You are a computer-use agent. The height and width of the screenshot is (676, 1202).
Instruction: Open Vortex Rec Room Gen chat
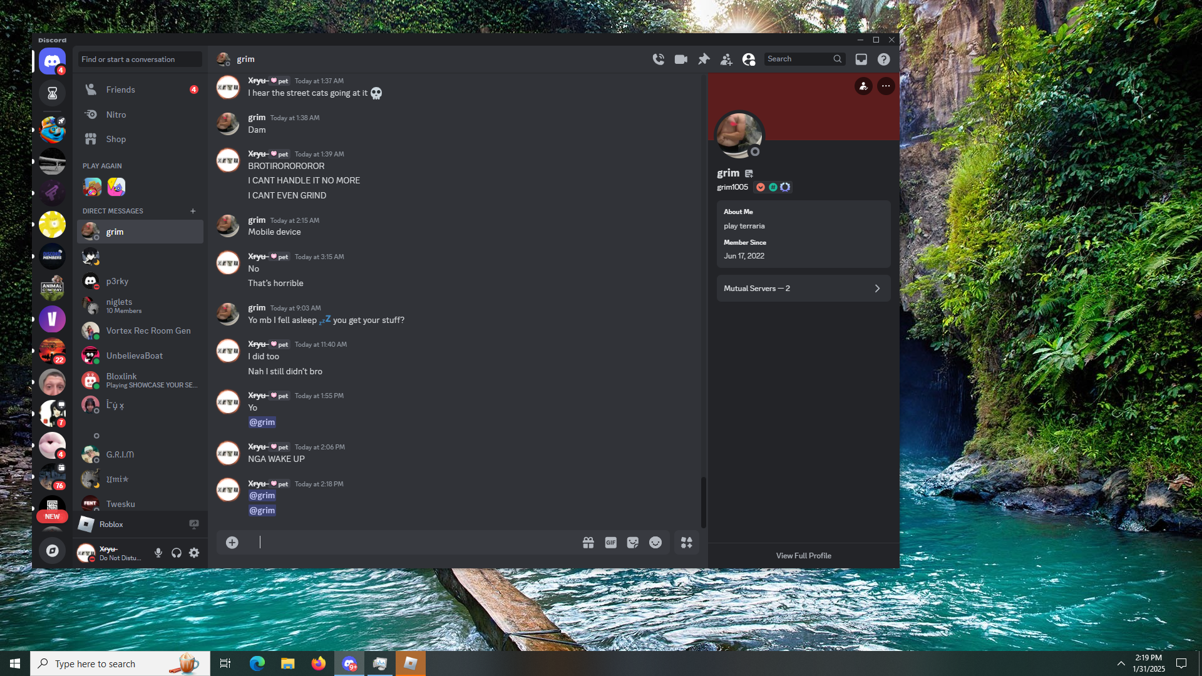pos(140,330)
